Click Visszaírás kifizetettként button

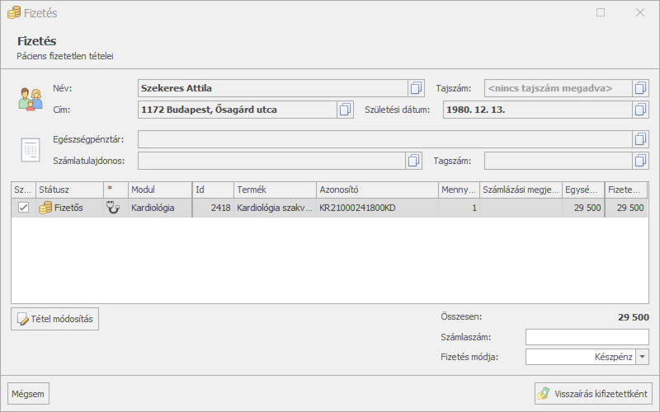coord(593,393)
